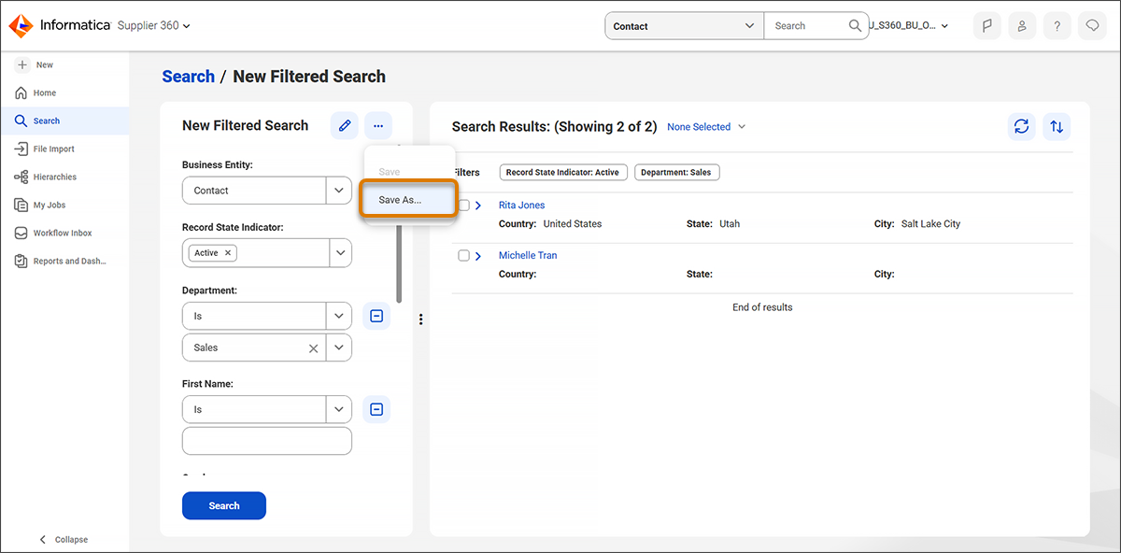Choose Save As... from the menu
This screenshot has height=553, width=1121.
pyautogui.click(x=408, y=200)
